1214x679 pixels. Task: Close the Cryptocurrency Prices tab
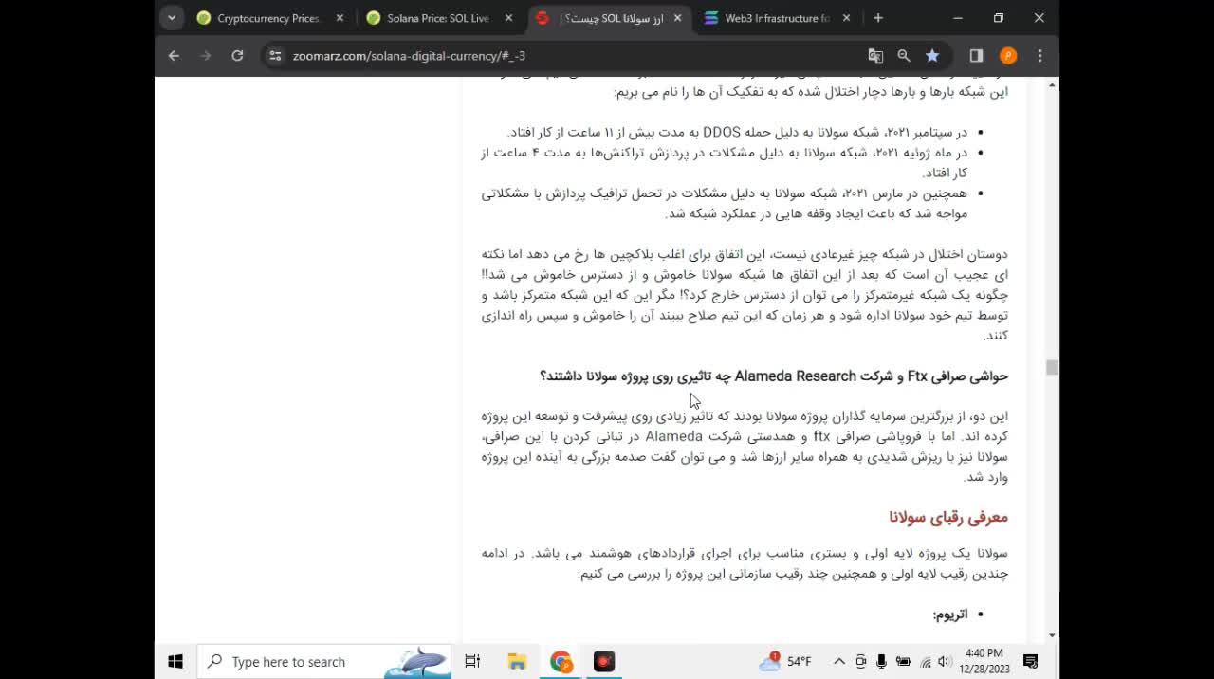click(x=340, y=18)
